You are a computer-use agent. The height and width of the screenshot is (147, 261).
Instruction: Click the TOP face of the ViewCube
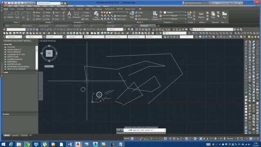coord(49,53)
